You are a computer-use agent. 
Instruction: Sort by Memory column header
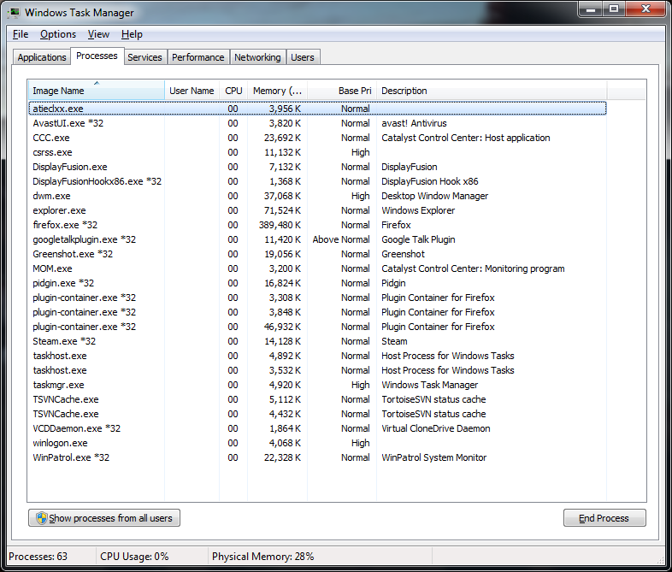coord(277,91)
